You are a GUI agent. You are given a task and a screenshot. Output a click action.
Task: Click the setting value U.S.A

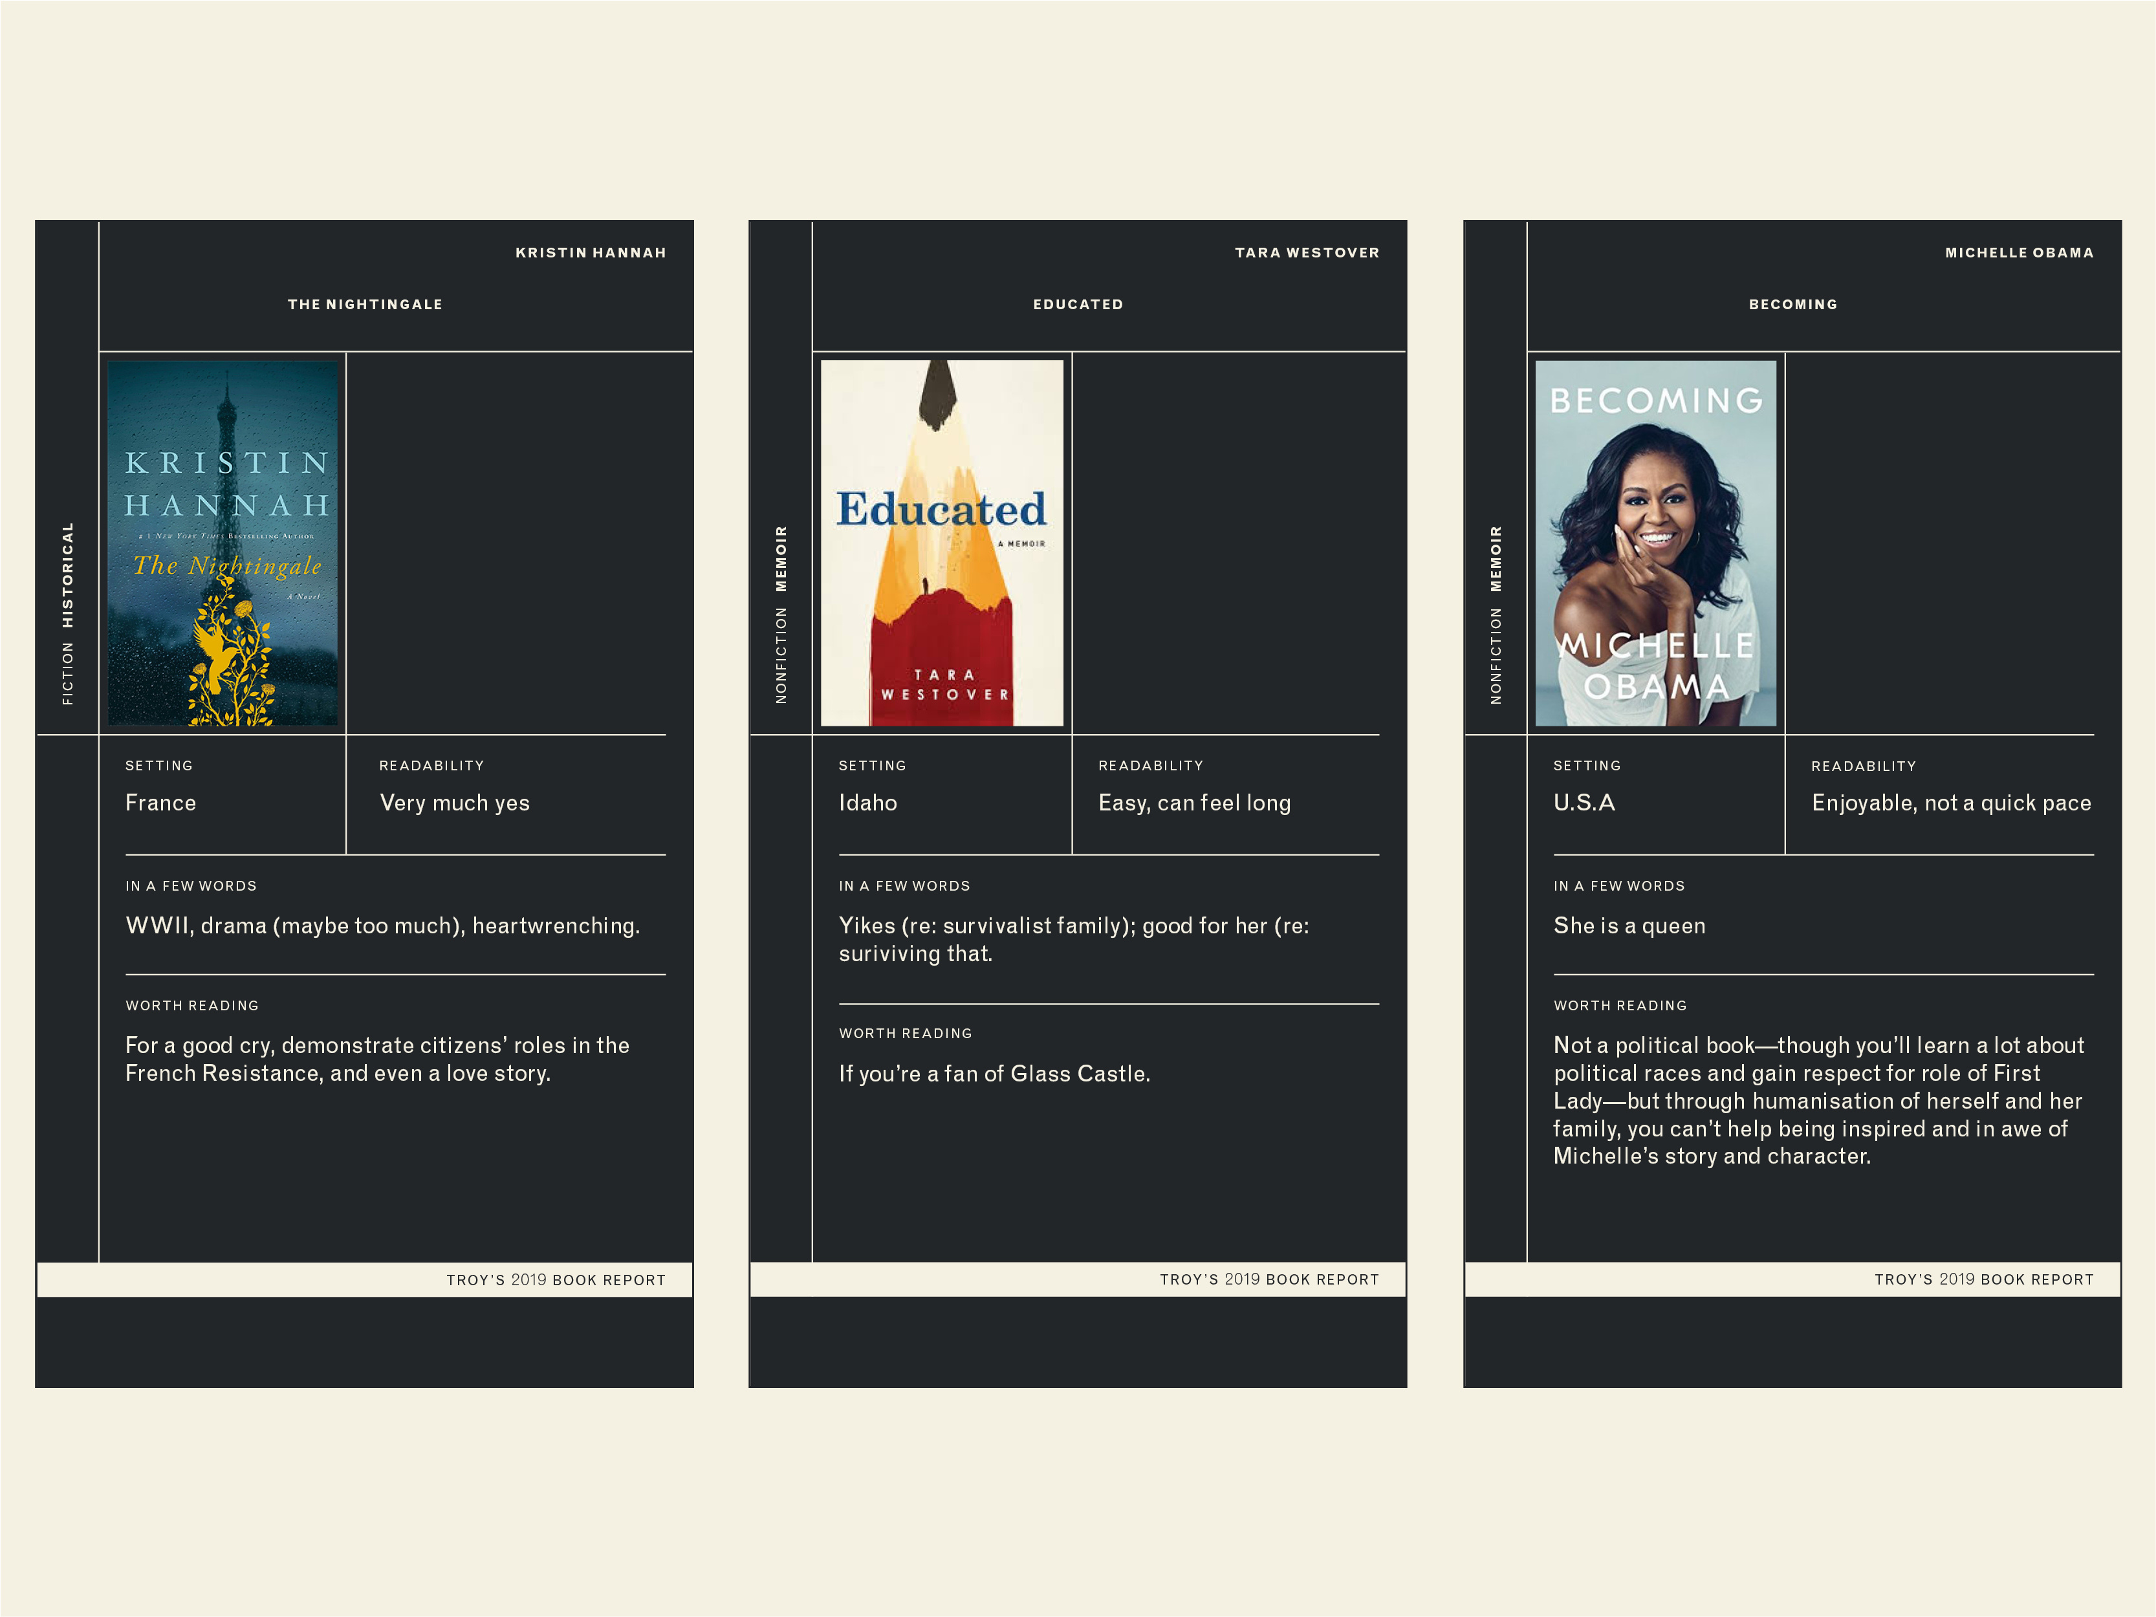pos(1584,803)
